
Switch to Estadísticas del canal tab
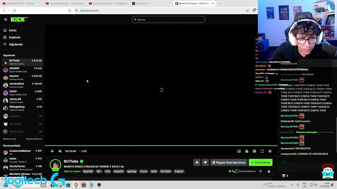click(x=108, y=3)
